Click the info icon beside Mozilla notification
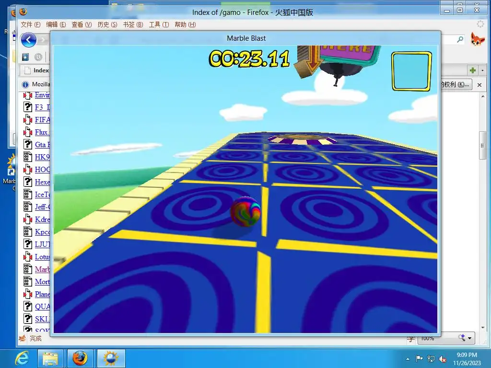Viewport: 491px width, 368px height. pyautogui.click(x=25, y=84)
